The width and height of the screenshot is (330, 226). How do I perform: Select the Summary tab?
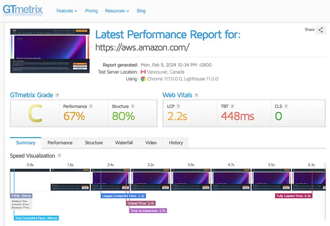click(26, 143)
